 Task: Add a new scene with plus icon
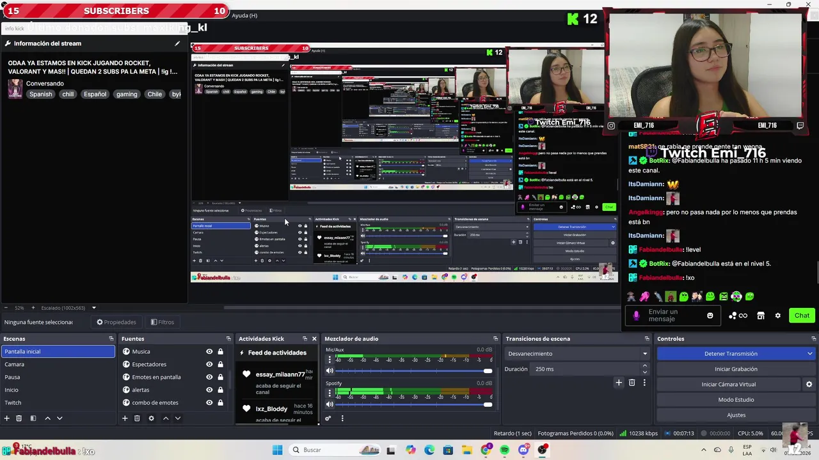tap(6, 418)
